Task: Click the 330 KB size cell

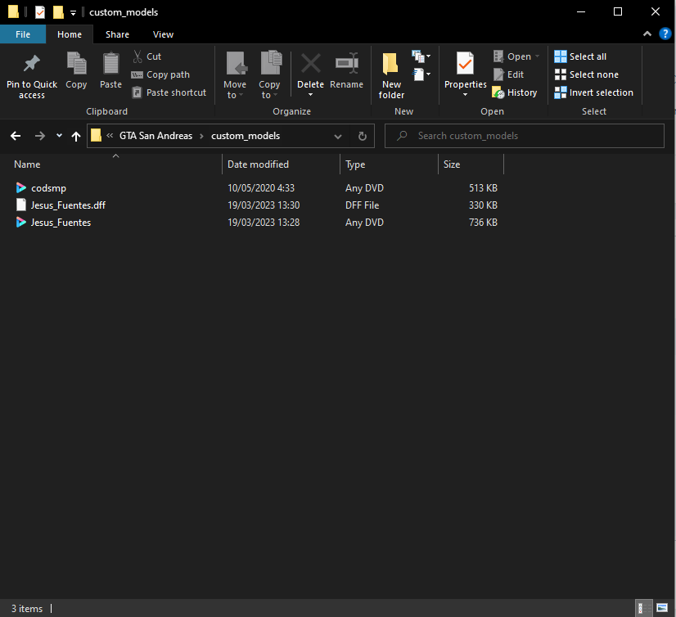Action: coord(483,205)
